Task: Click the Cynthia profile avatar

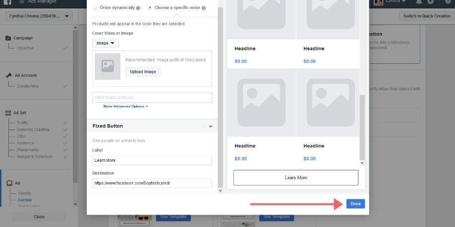Action: pos(379,2)
